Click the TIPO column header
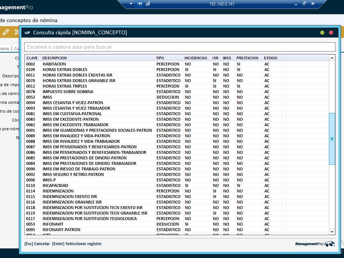 [160, 58]
